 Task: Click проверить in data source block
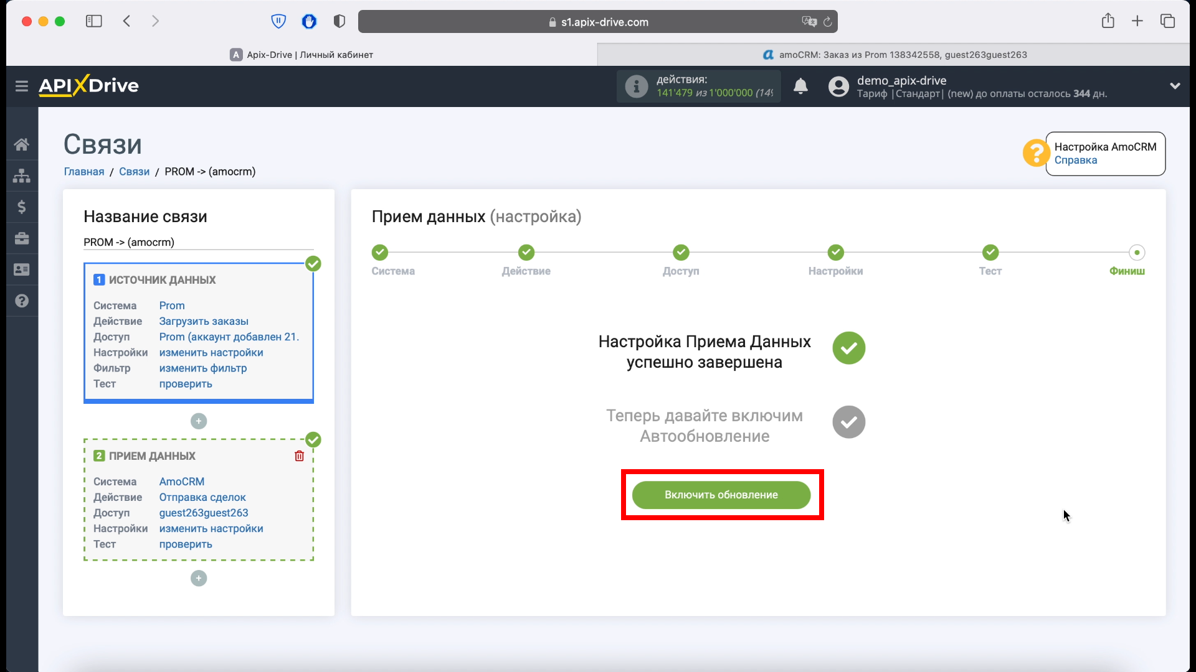click(x=186, y=383)
